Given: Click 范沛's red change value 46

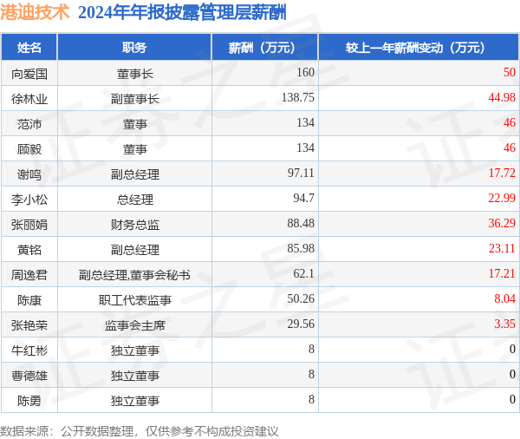Looking at the screenshot, I should click(509, 122).
